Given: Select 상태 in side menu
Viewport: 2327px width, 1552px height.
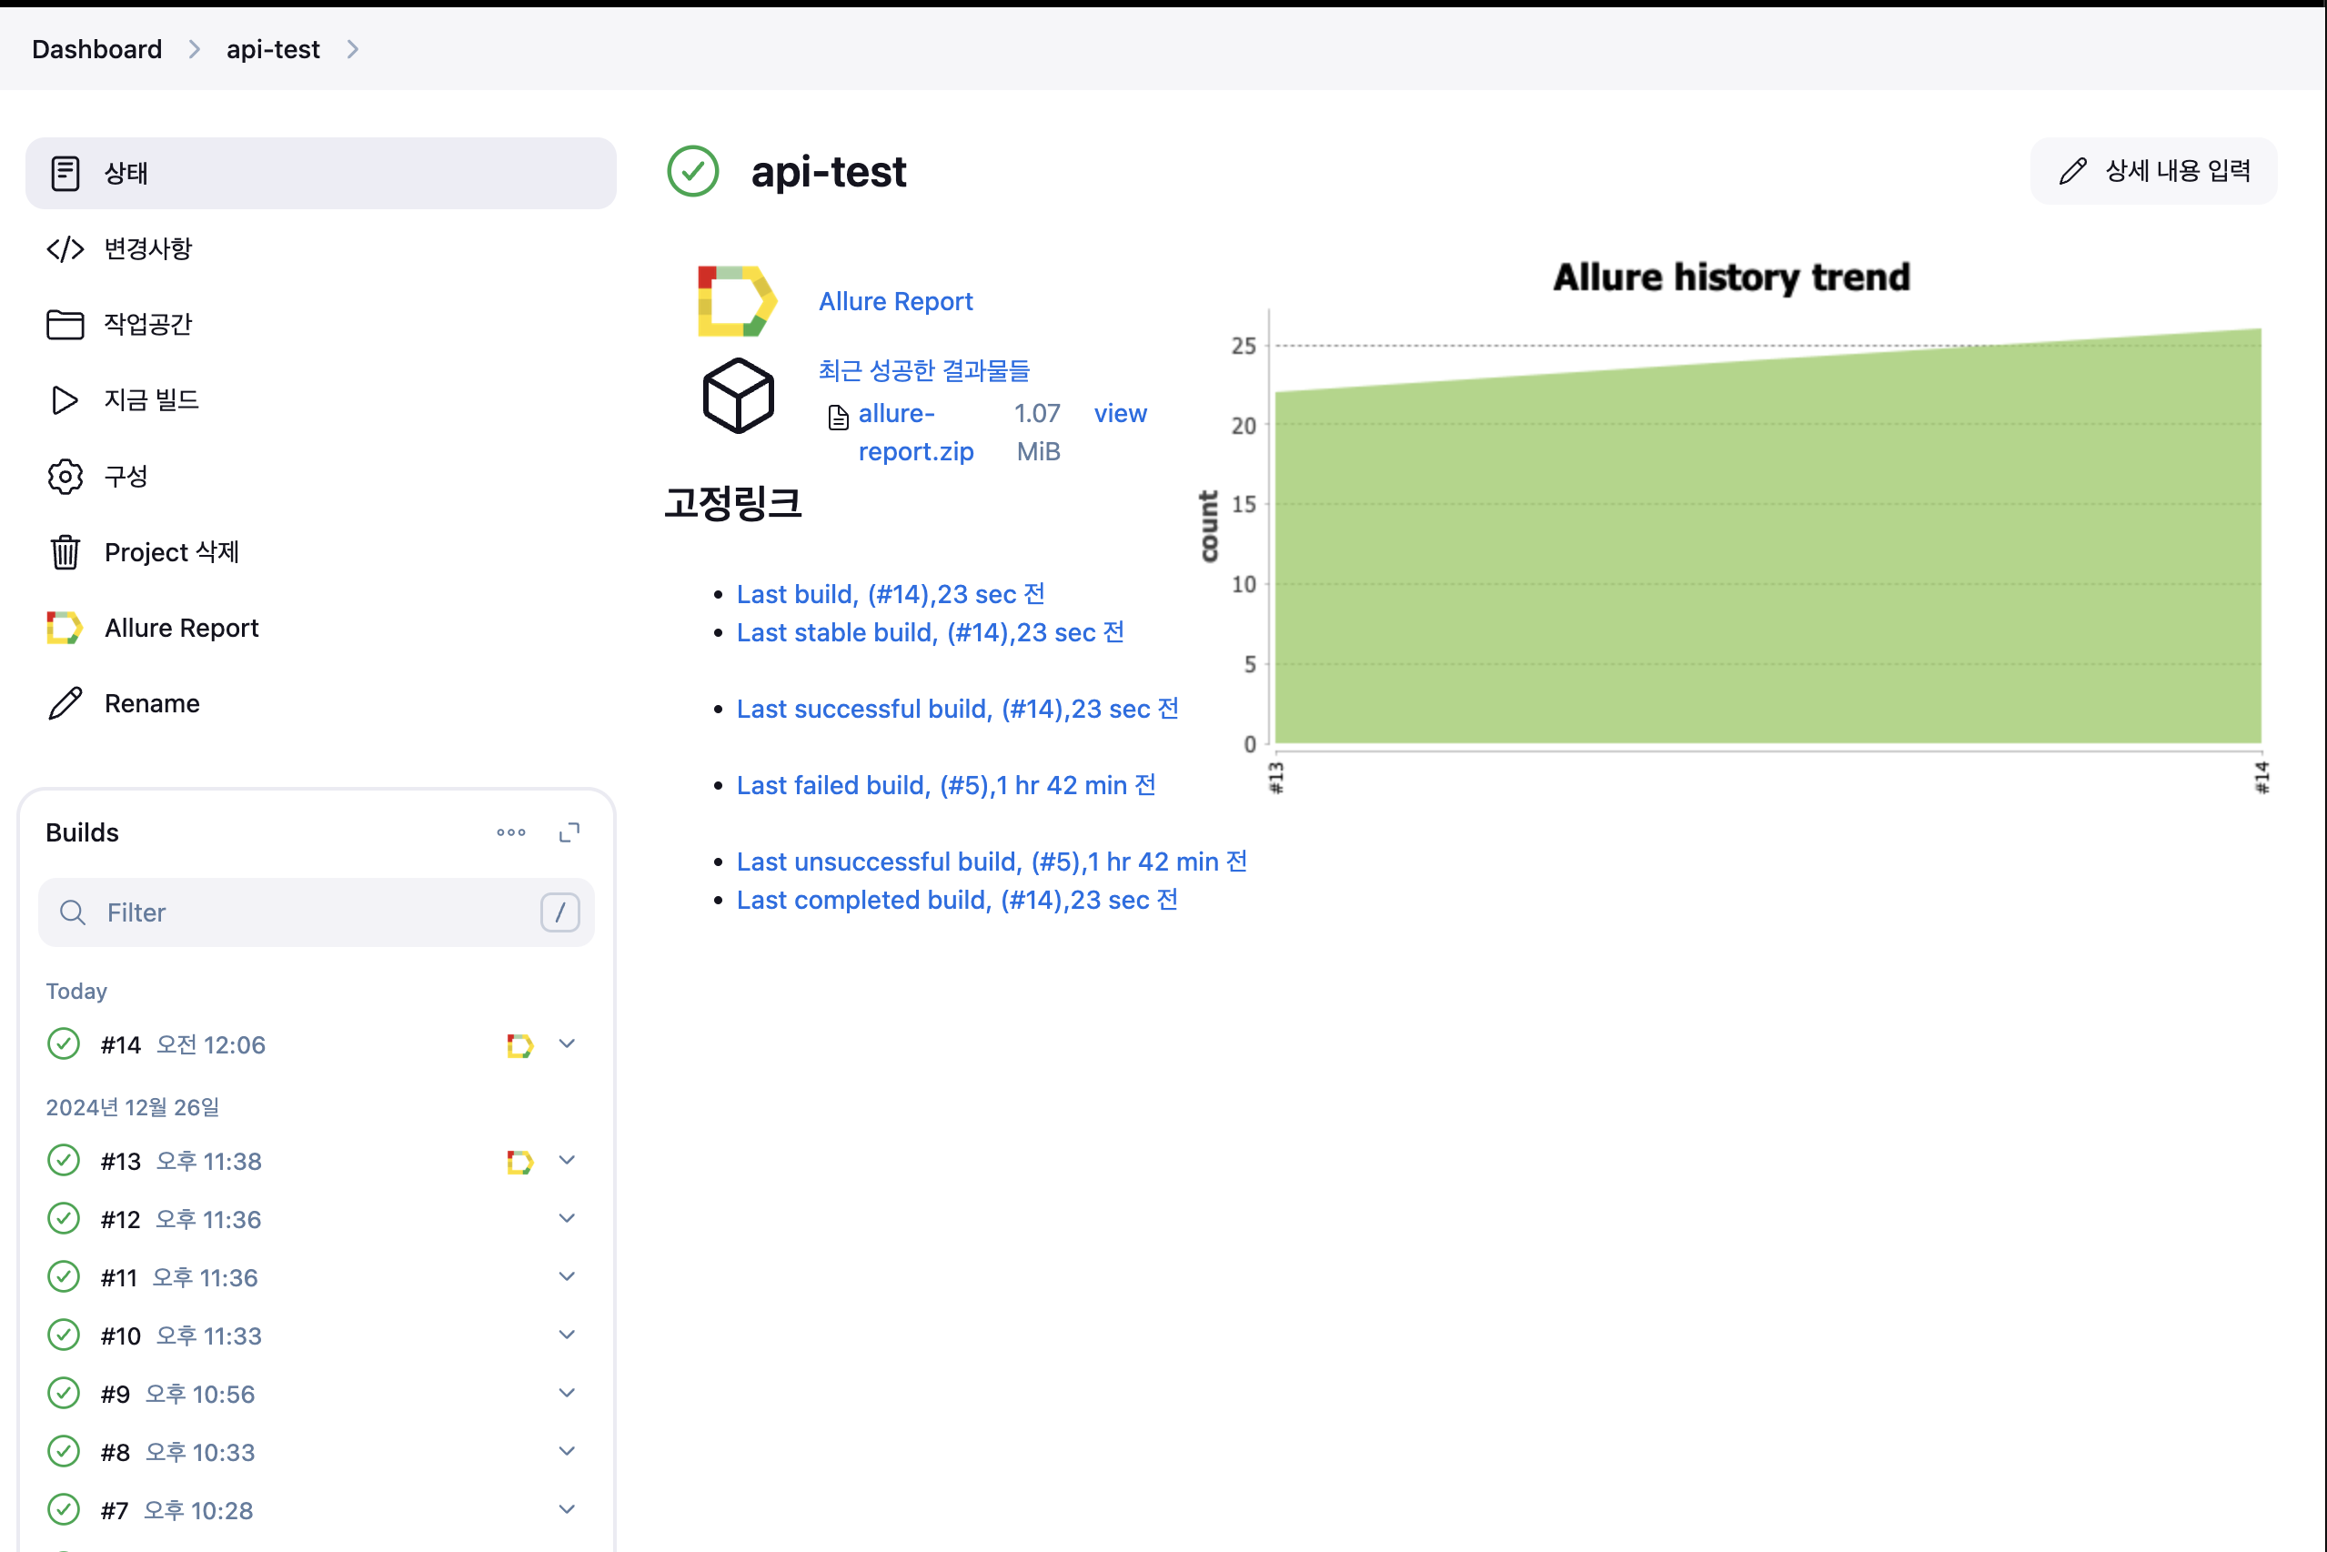Looking at the screenshot, I should click(321, 173).
